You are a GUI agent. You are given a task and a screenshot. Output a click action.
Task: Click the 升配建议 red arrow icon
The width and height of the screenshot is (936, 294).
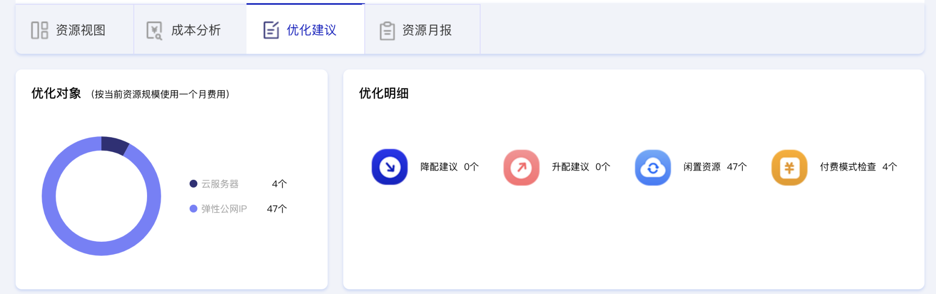tap(521, 167)
